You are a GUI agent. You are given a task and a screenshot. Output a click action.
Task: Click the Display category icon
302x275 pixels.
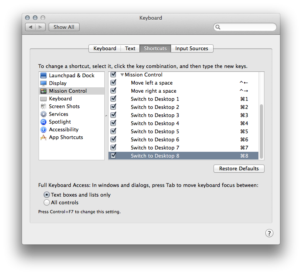[43, 83]
